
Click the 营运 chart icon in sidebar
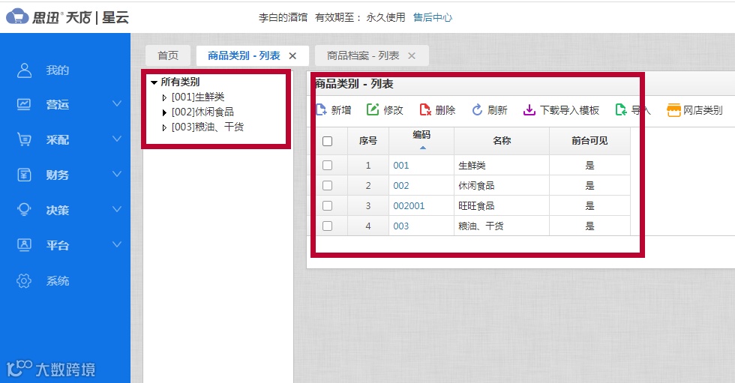point(24,104)
